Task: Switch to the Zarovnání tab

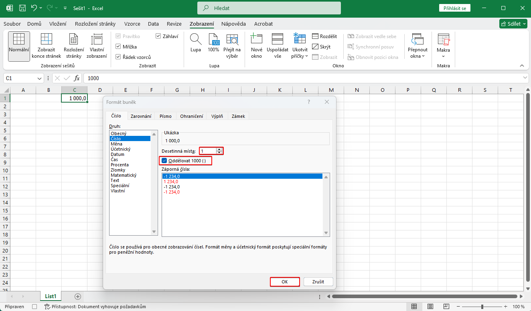Action: (141, 116)
